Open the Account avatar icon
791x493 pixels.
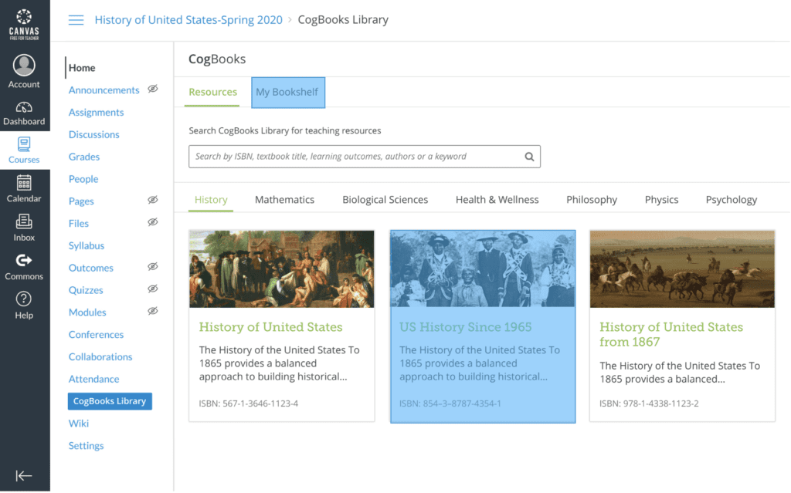coord(24,65)
